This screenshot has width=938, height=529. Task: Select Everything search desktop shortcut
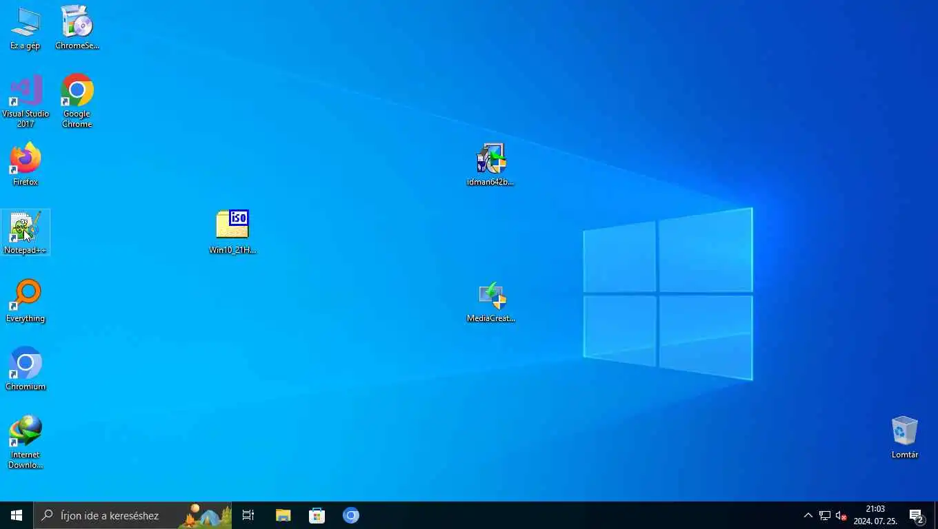point(26,301)
